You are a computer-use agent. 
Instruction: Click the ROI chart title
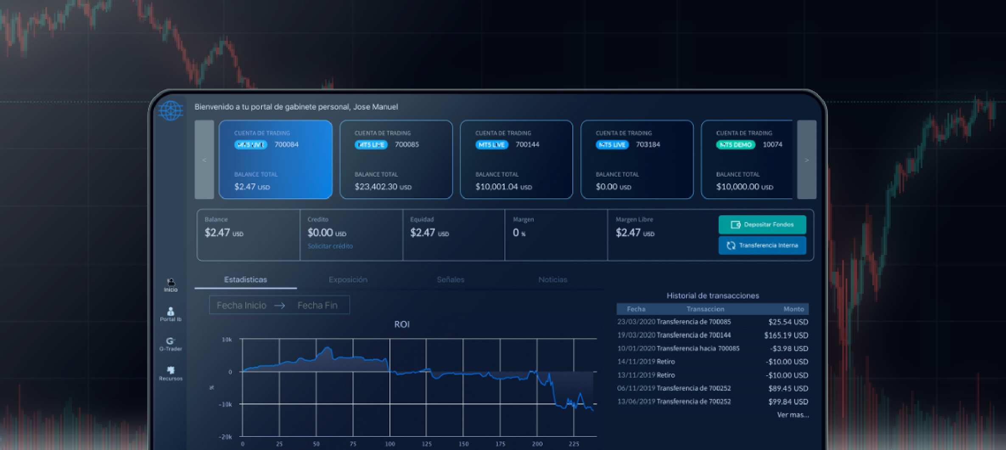402,324
